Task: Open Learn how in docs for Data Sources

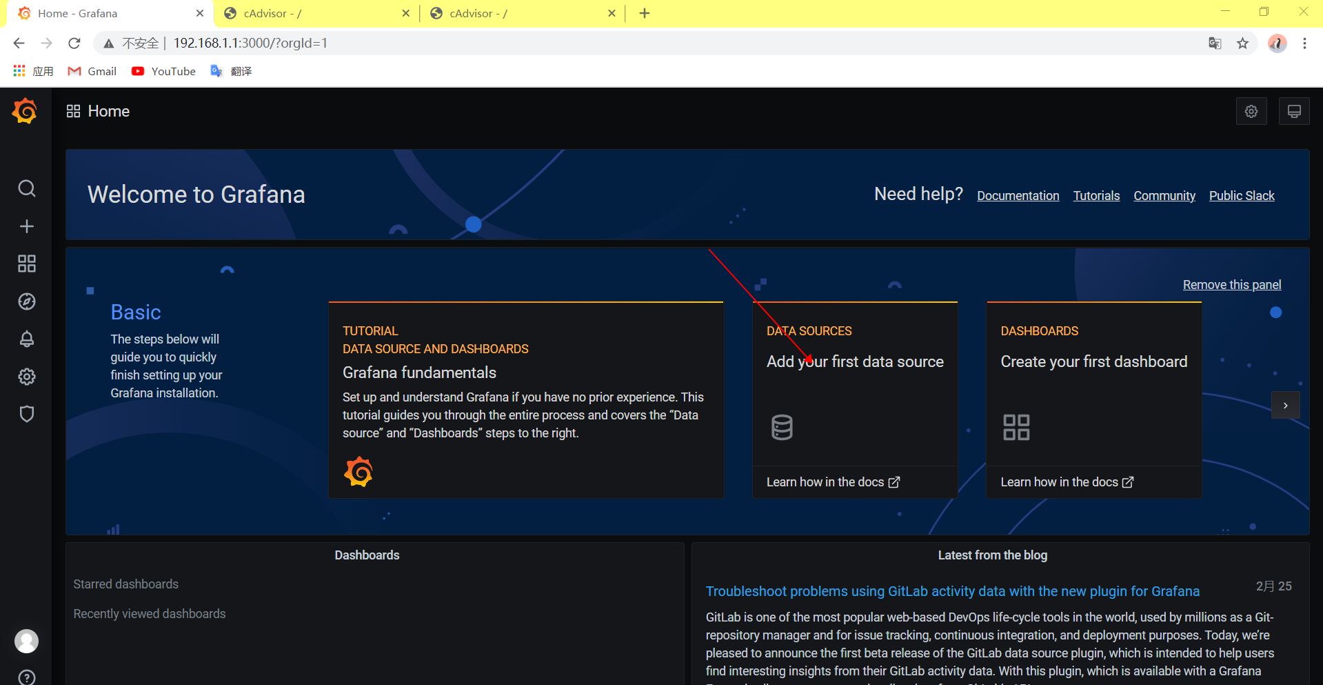Action: (833, 482)
